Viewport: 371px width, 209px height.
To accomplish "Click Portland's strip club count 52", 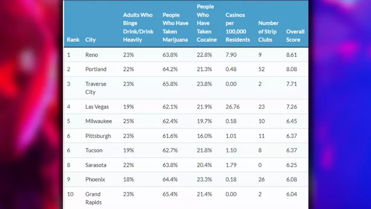I will [x=261, y=69].
